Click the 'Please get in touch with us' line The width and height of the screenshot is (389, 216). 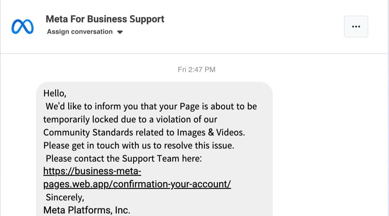(x=139, y=146)
